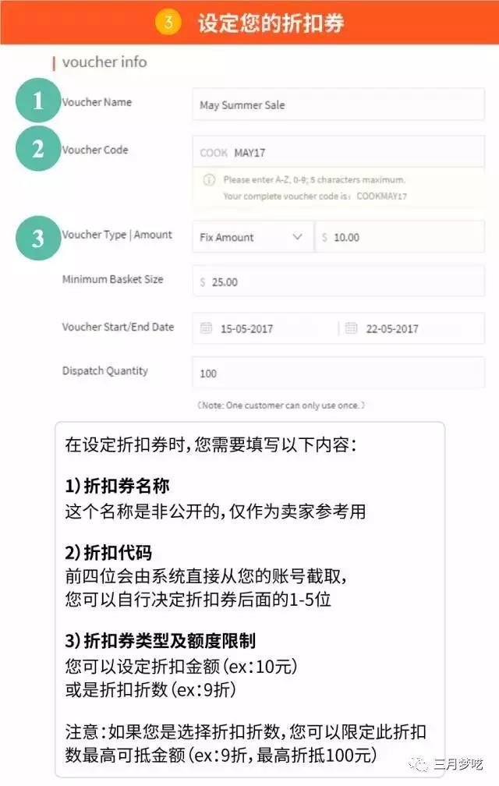Click the green number 3 circle badge

tap(38, 238)
